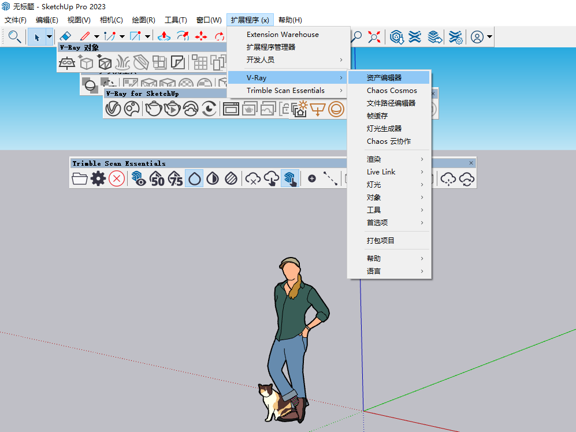Open Extension Warehouse toolbar icon
The height and width of the screenshot is (432, 576).
tap(415, 37)
